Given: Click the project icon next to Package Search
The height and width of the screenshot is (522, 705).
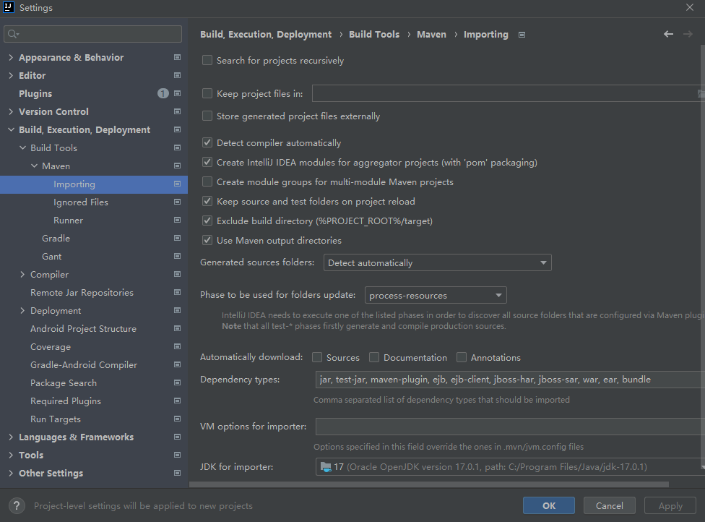Looking at the screenshot, I should (177, 382).
